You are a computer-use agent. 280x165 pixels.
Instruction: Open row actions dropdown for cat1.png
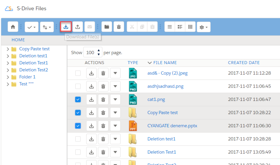[115, 99]
